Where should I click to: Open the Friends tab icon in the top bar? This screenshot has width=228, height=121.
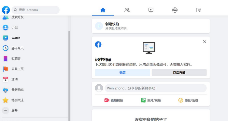[127, 10]
